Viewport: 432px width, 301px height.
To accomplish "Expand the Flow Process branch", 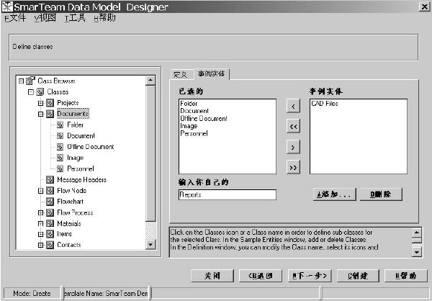I will coord(41,213).
